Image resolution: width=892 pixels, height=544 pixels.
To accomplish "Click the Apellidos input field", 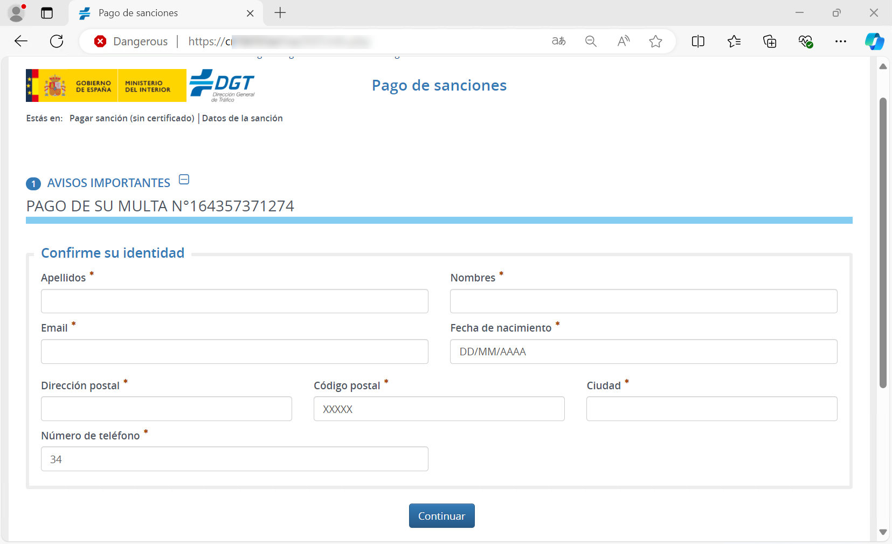I will [234, 301].
